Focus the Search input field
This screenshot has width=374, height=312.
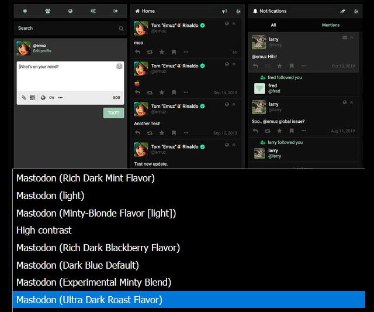coord(70,28)
